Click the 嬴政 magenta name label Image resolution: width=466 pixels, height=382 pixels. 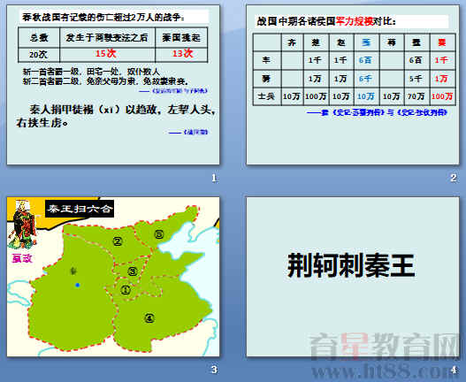click(x=22, y=258)
